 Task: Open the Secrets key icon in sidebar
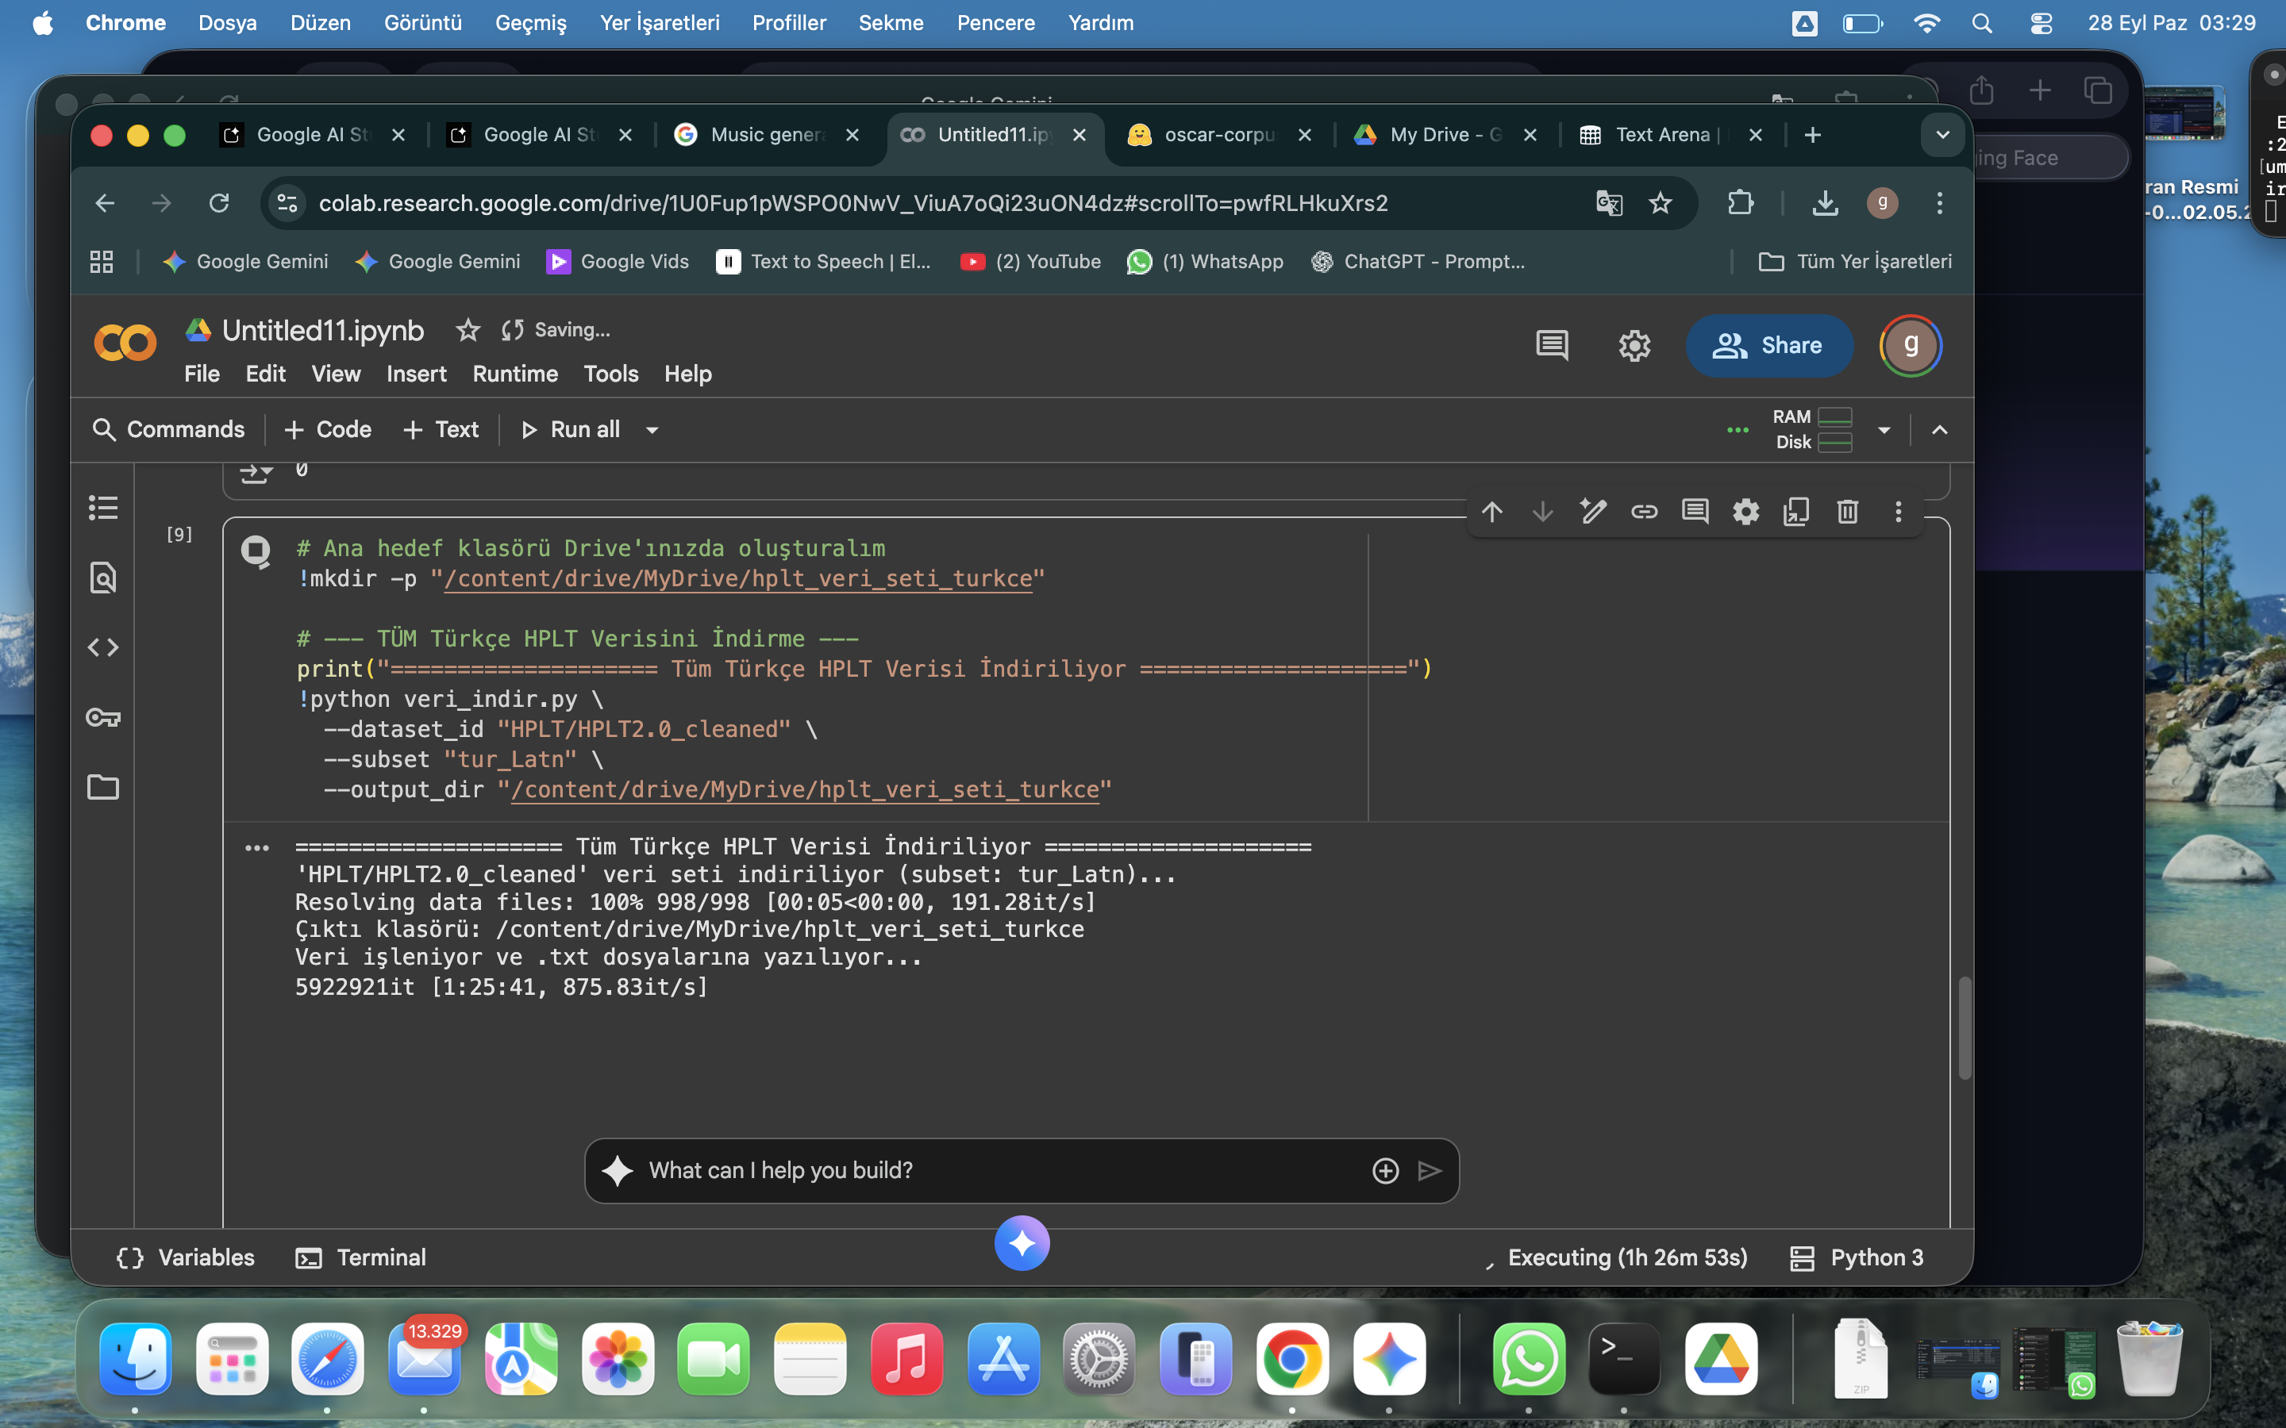click(103, 718)
